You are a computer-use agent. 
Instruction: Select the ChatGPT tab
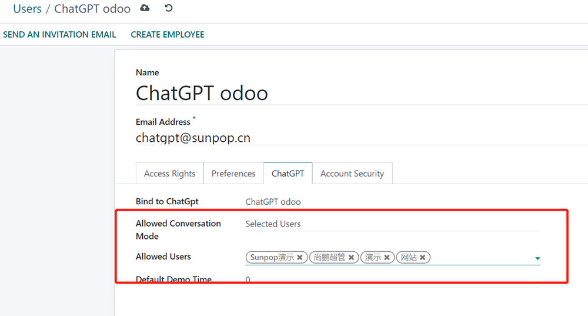tap(288, 174)
